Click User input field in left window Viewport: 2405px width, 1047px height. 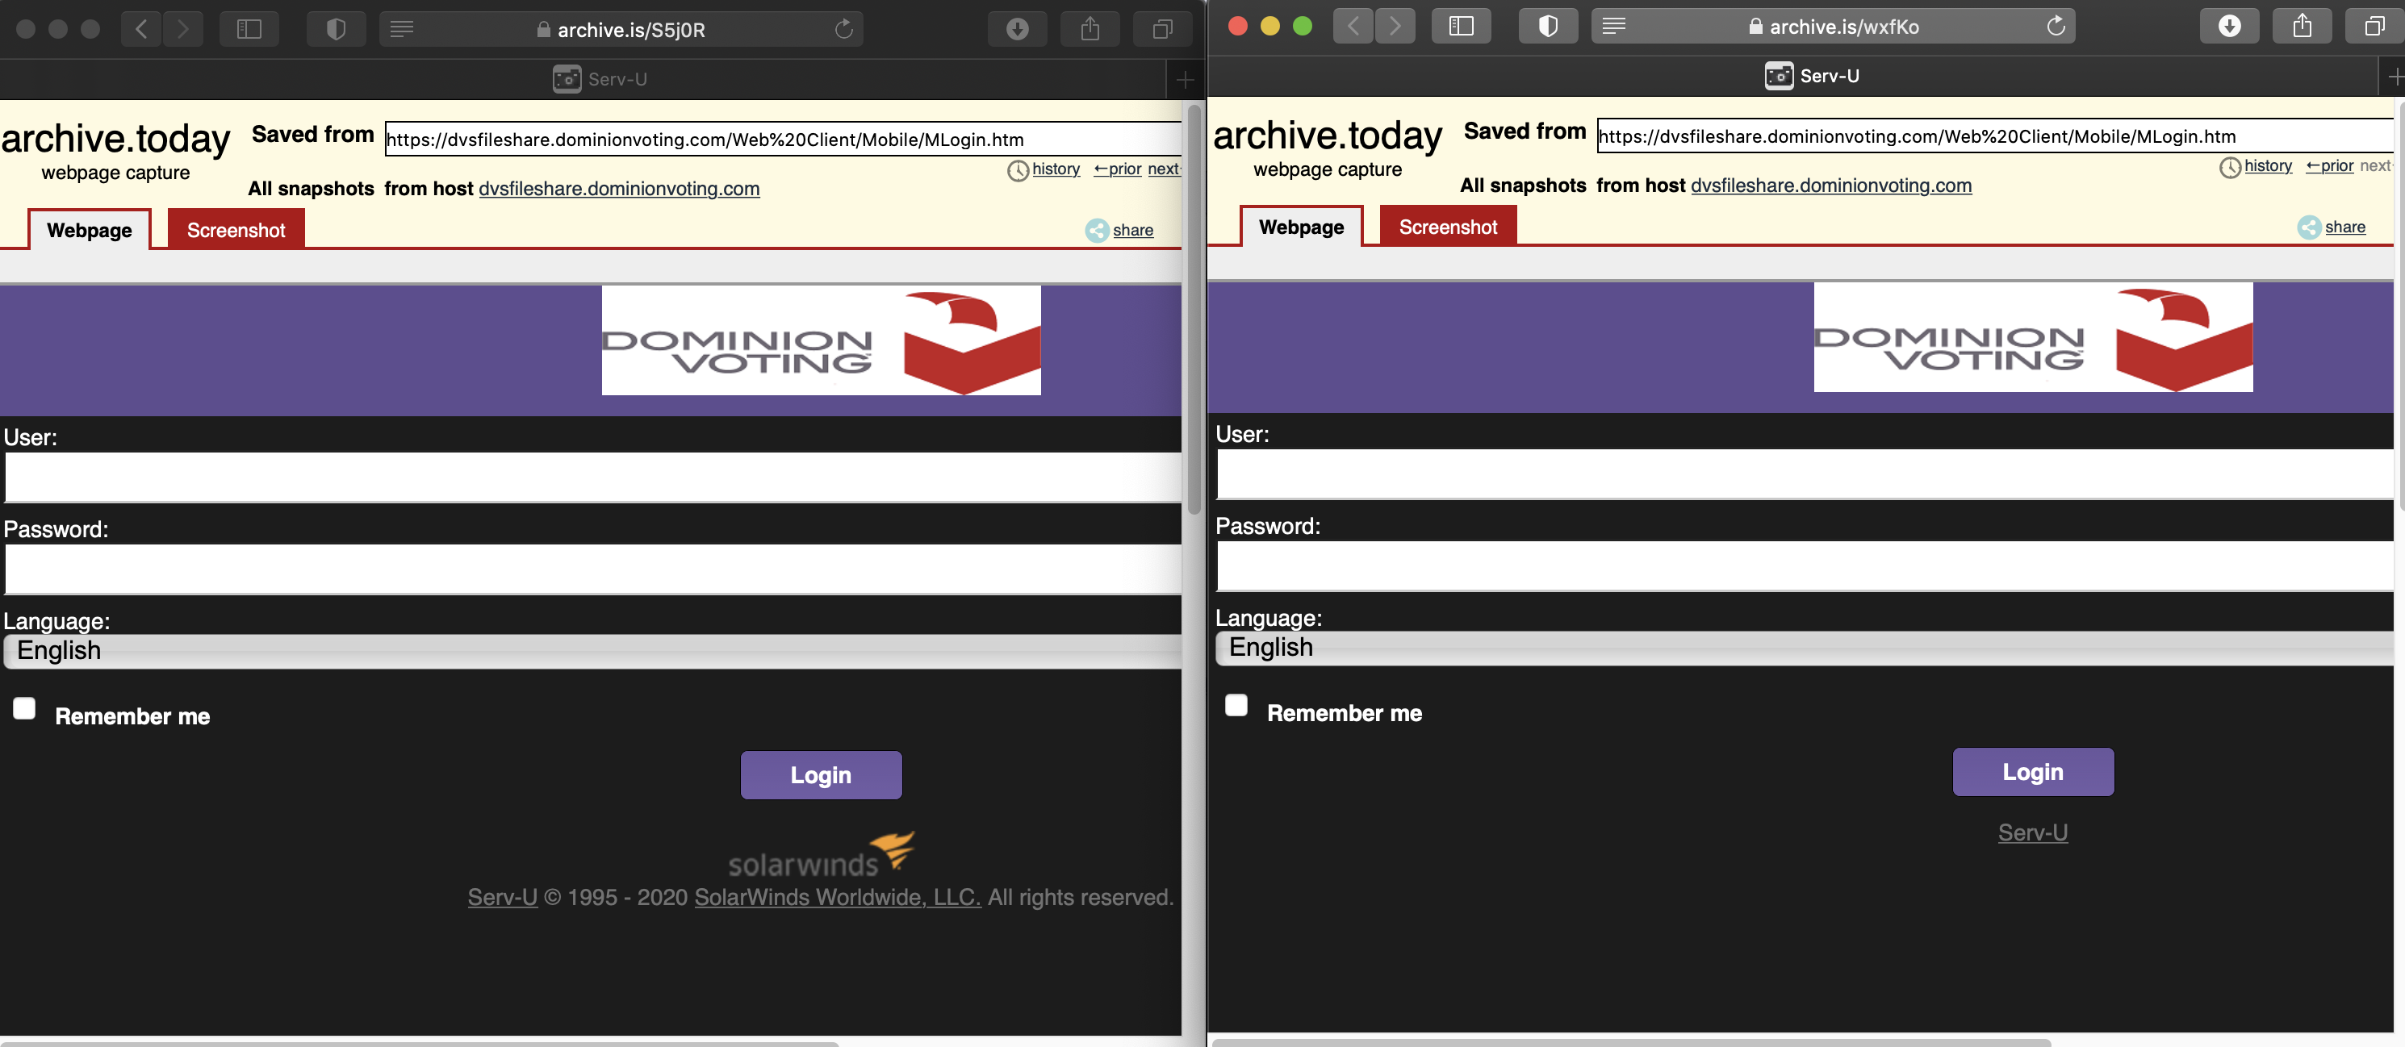593,478
